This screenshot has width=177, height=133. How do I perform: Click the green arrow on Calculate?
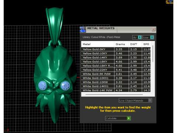pos(129,118)
